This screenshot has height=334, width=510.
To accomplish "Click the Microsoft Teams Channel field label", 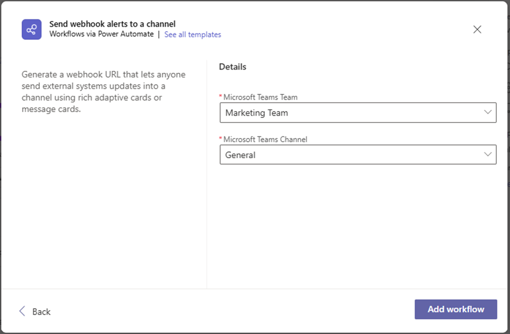I will click(x=266, y=139).
